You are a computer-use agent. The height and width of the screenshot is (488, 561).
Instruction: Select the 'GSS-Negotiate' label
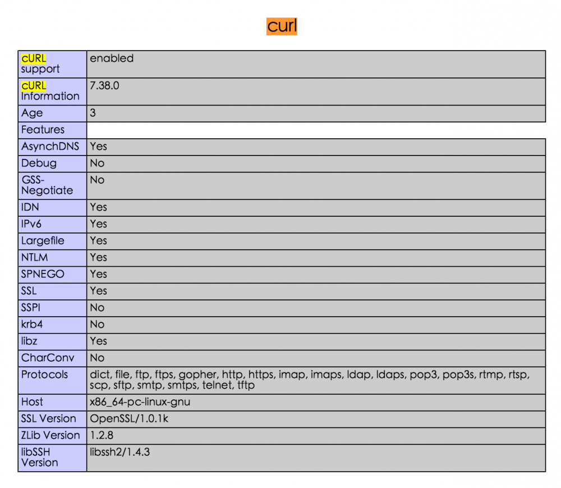click(x=47, y=185)
